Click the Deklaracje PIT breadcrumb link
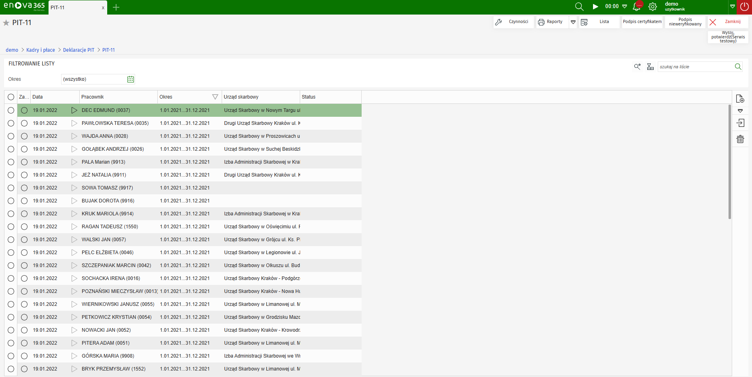Screen dimensions: 752x377 [78, 50]
